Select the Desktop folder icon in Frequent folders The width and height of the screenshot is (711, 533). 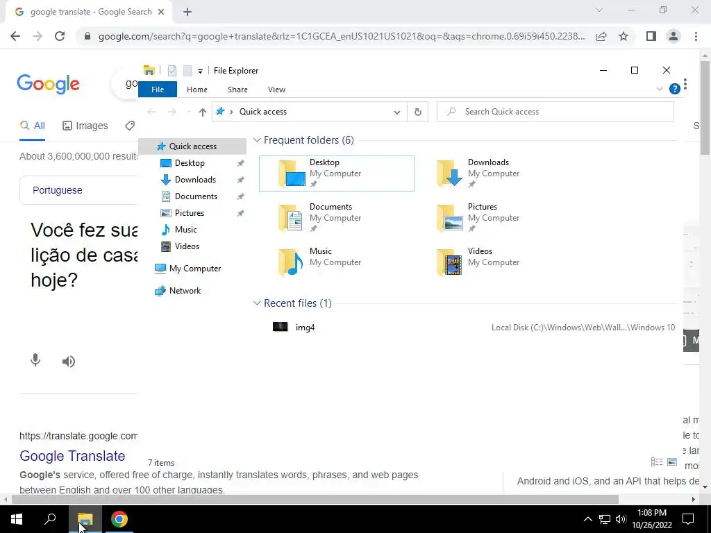pyautogui.click(x=291, y=173)
